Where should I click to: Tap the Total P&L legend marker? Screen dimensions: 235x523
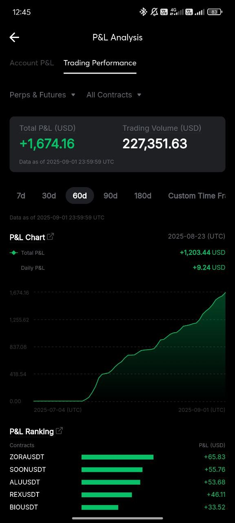pos(14,253)
